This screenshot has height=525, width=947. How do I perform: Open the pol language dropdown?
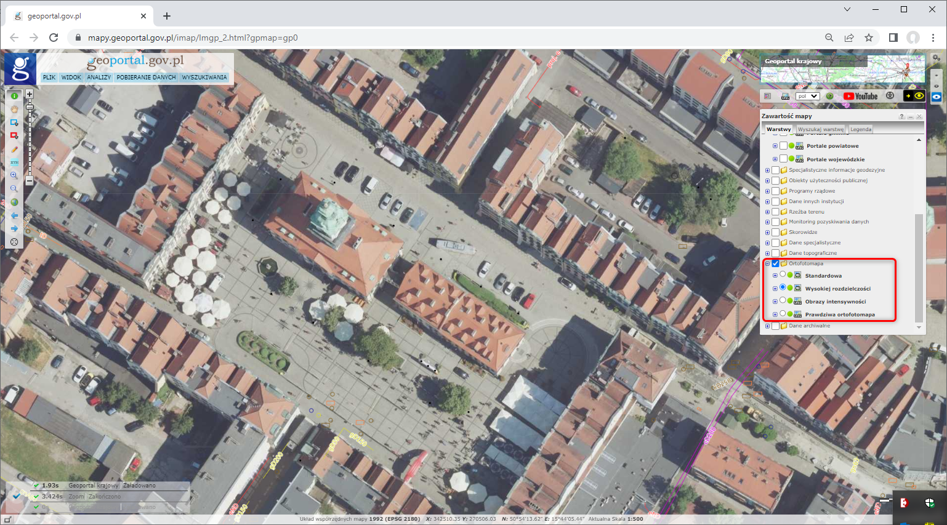click(x=807, y=96)
